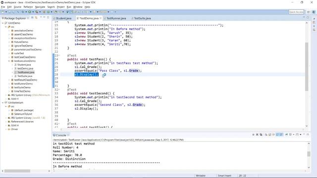Open the Run configurations dropdown arrow
317x178 pixels.
(33, 12)
